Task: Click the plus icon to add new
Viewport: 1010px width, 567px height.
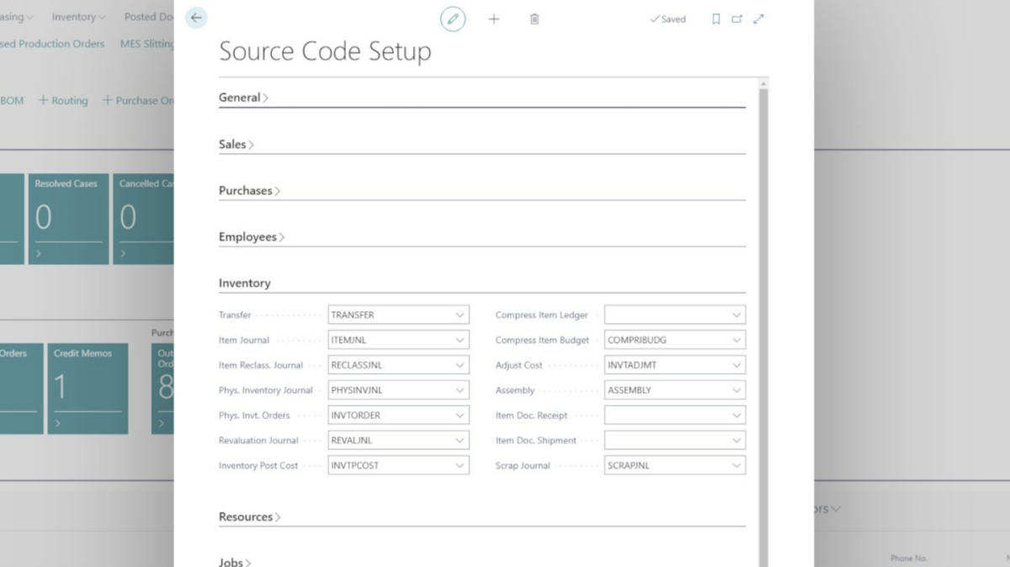Action: click(494, 19)
